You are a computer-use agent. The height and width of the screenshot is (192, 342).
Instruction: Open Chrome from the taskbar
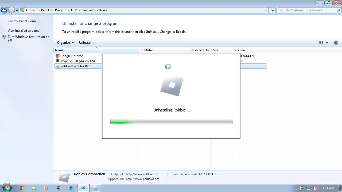pos(22,188)
